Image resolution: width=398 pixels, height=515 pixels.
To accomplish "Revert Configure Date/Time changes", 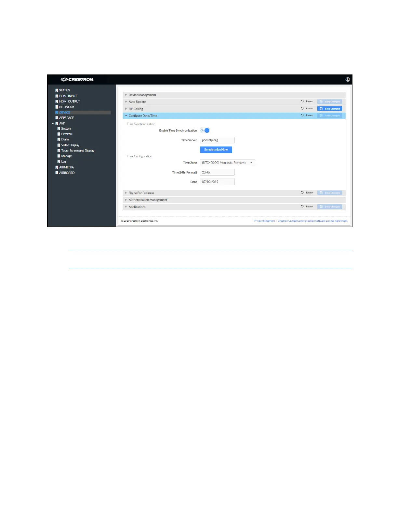I will click(307, 115).
